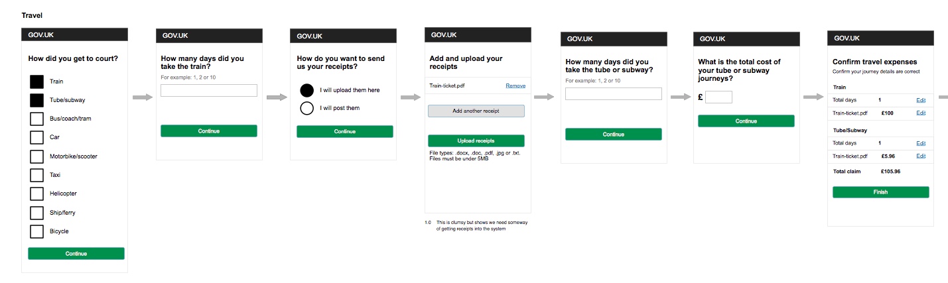Click the tube journey cost £ field
948x283 pixels.
pyautogui.click(x=718, y=97)
